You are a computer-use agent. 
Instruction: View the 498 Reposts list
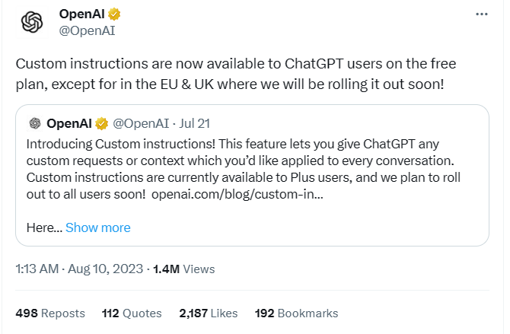point(50,313)
